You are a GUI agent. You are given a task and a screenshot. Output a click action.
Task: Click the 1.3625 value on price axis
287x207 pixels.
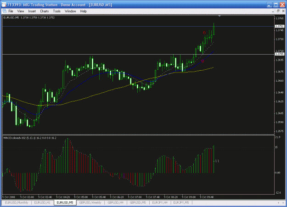[280, 101]
